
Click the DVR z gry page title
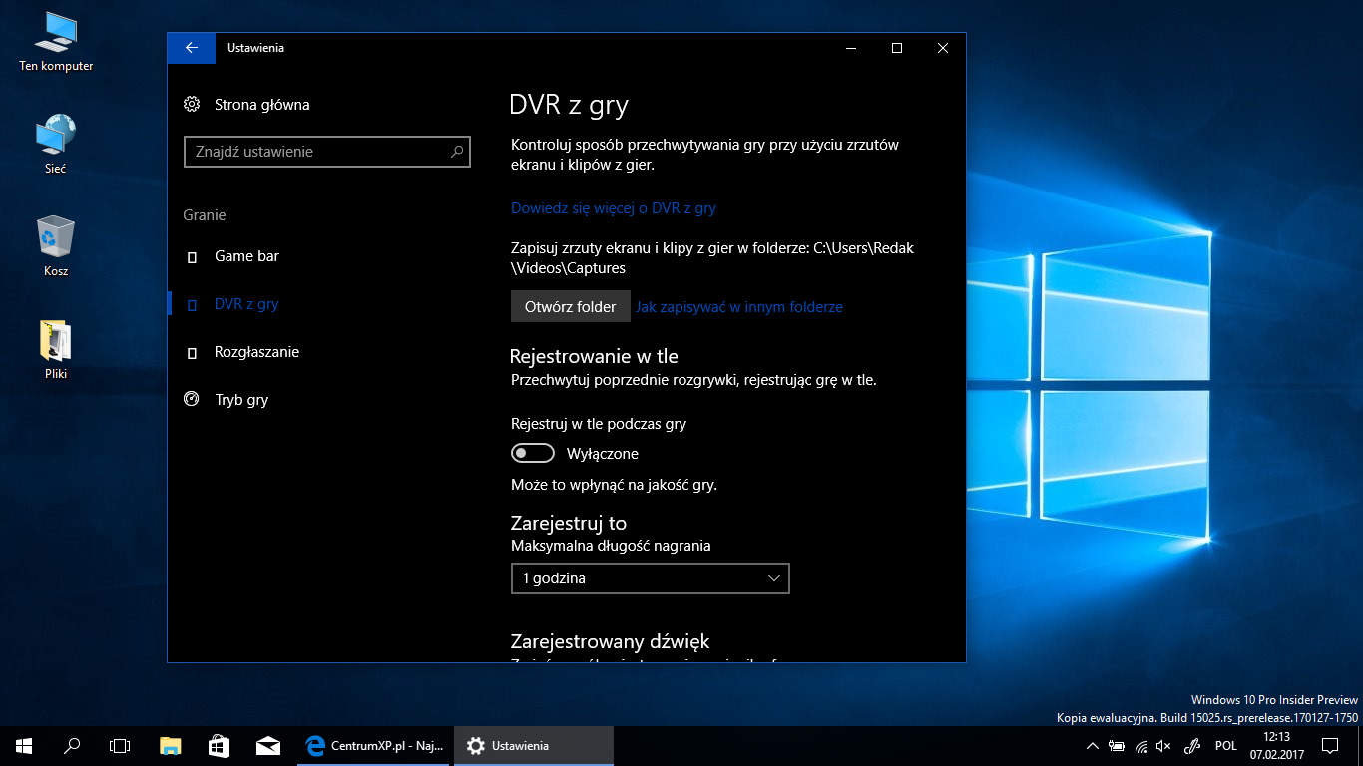(x=569, y=106)
